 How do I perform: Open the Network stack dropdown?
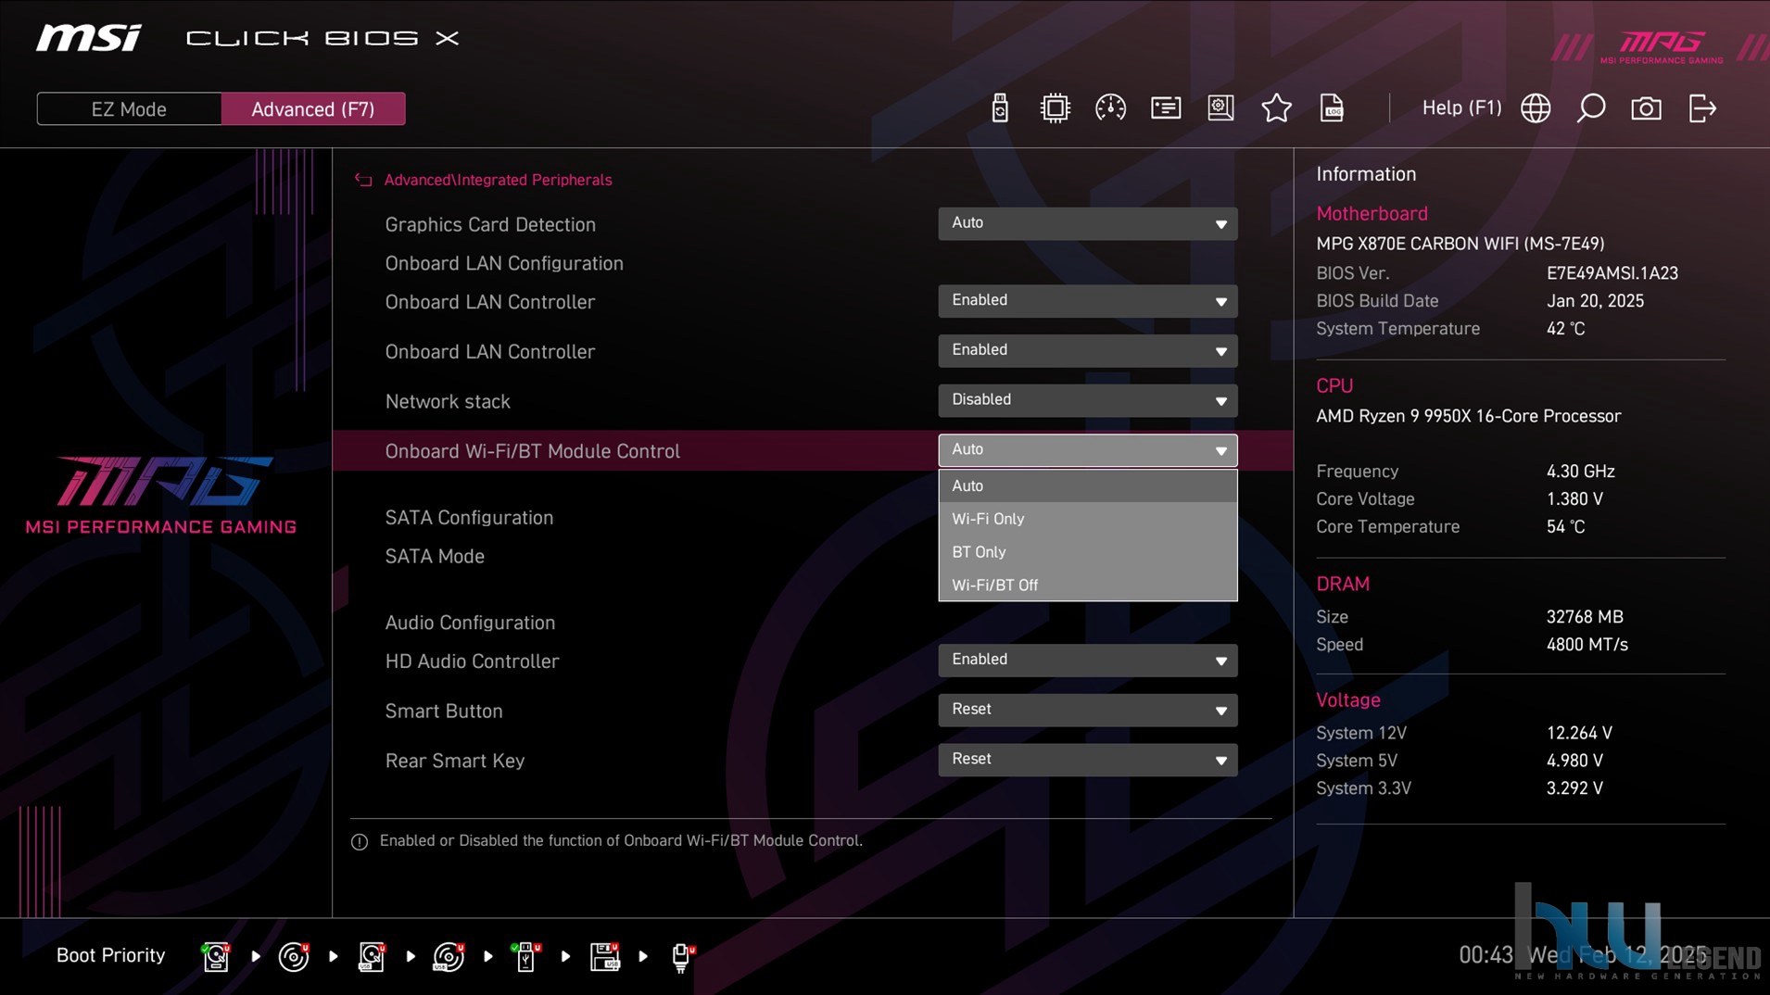pos(1087,400)
